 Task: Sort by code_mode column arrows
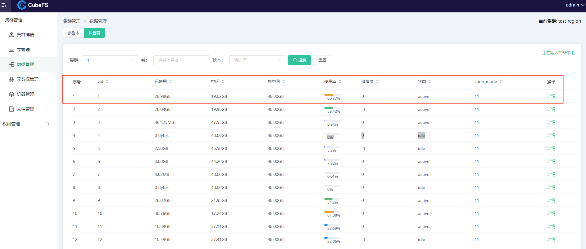click(501, 81)
